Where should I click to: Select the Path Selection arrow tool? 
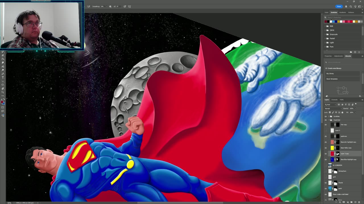(3, 81)
